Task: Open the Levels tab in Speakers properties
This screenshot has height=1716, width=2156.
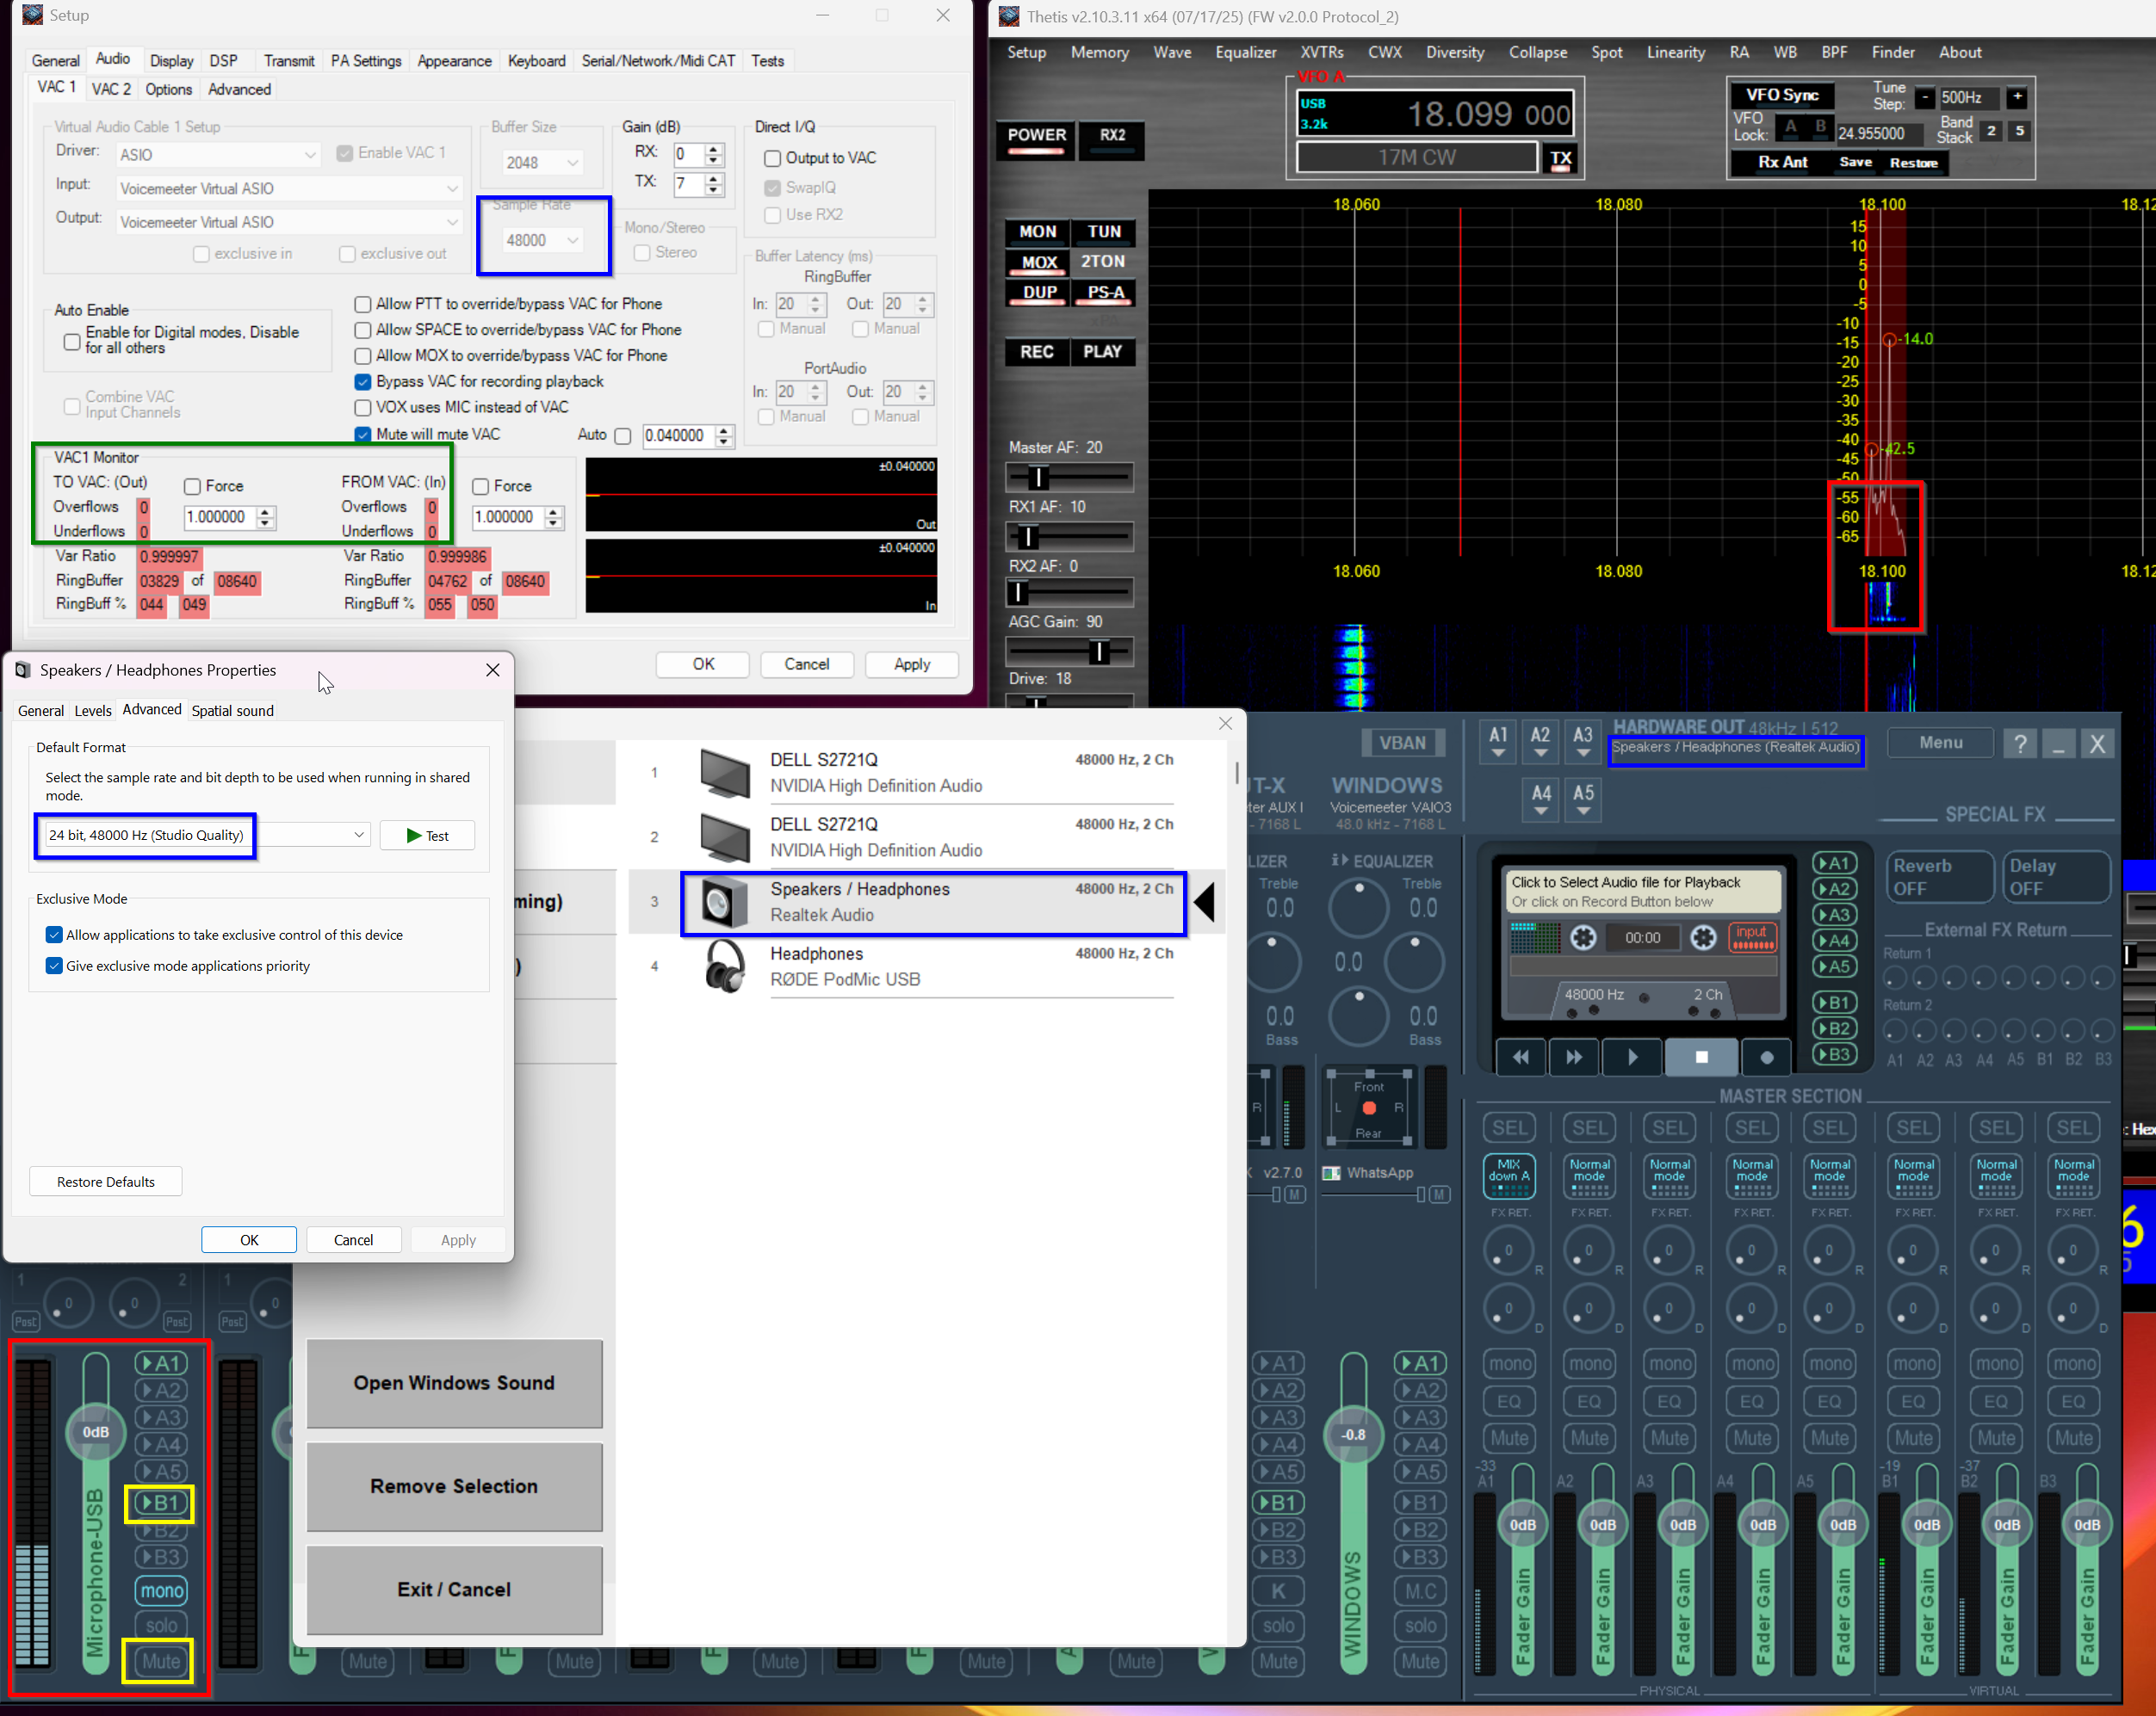Action: [x=93, y=711]
